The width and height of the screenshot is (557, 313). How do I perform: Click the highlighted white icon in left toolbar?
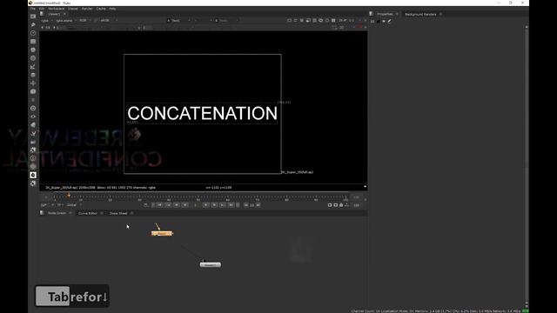tap(33, 175)
